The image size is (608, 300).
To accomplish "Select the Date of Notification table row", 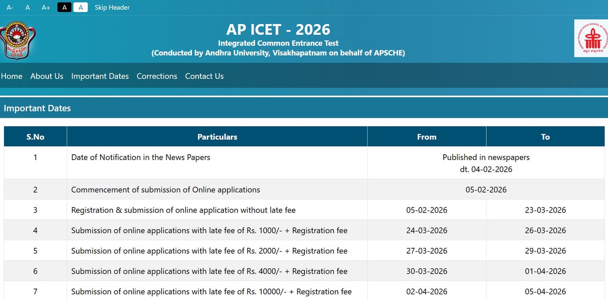I will pos(141,157).
